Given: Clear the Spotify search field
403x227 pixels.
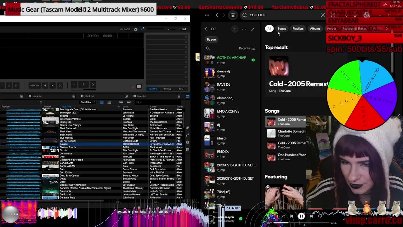Looking at the screenshot, I should pyautogui.click(x=323, y=15).
